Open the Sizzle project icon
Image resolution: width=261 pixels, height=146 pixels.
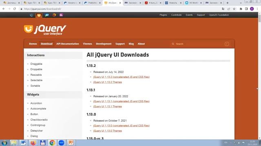[54, 15]
